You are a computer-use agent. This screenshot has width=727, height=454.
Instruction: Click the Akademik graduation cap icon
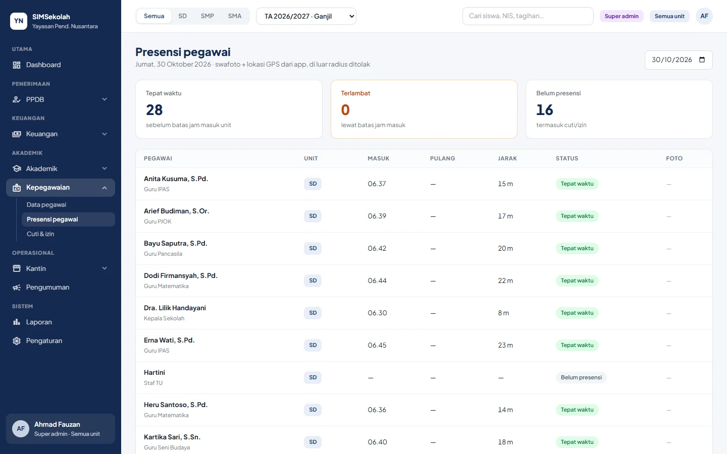[x=17, y=169]
